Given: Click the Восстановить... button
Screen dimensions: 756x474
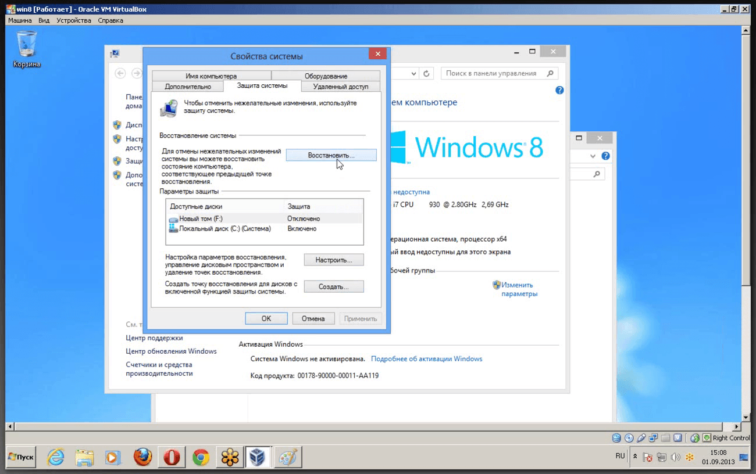Looking at the screenshot, I should [331, 155].
